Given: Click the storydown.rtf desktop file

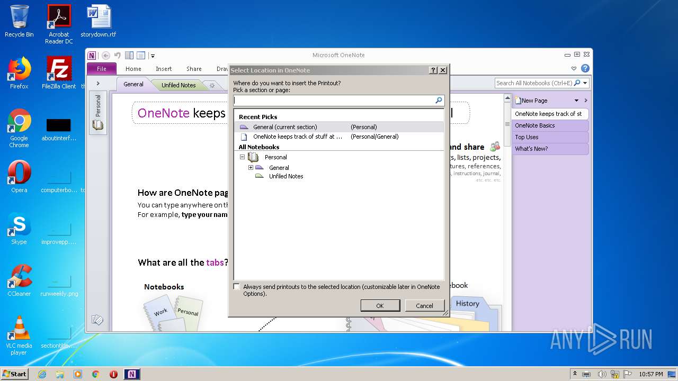Looking at the screenshot, I should coord(99,21).
